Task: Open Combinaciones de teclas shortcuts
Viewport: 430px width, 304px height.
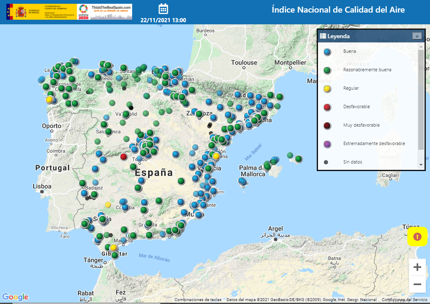Action: pyautogui.click(x=198, y=300)
